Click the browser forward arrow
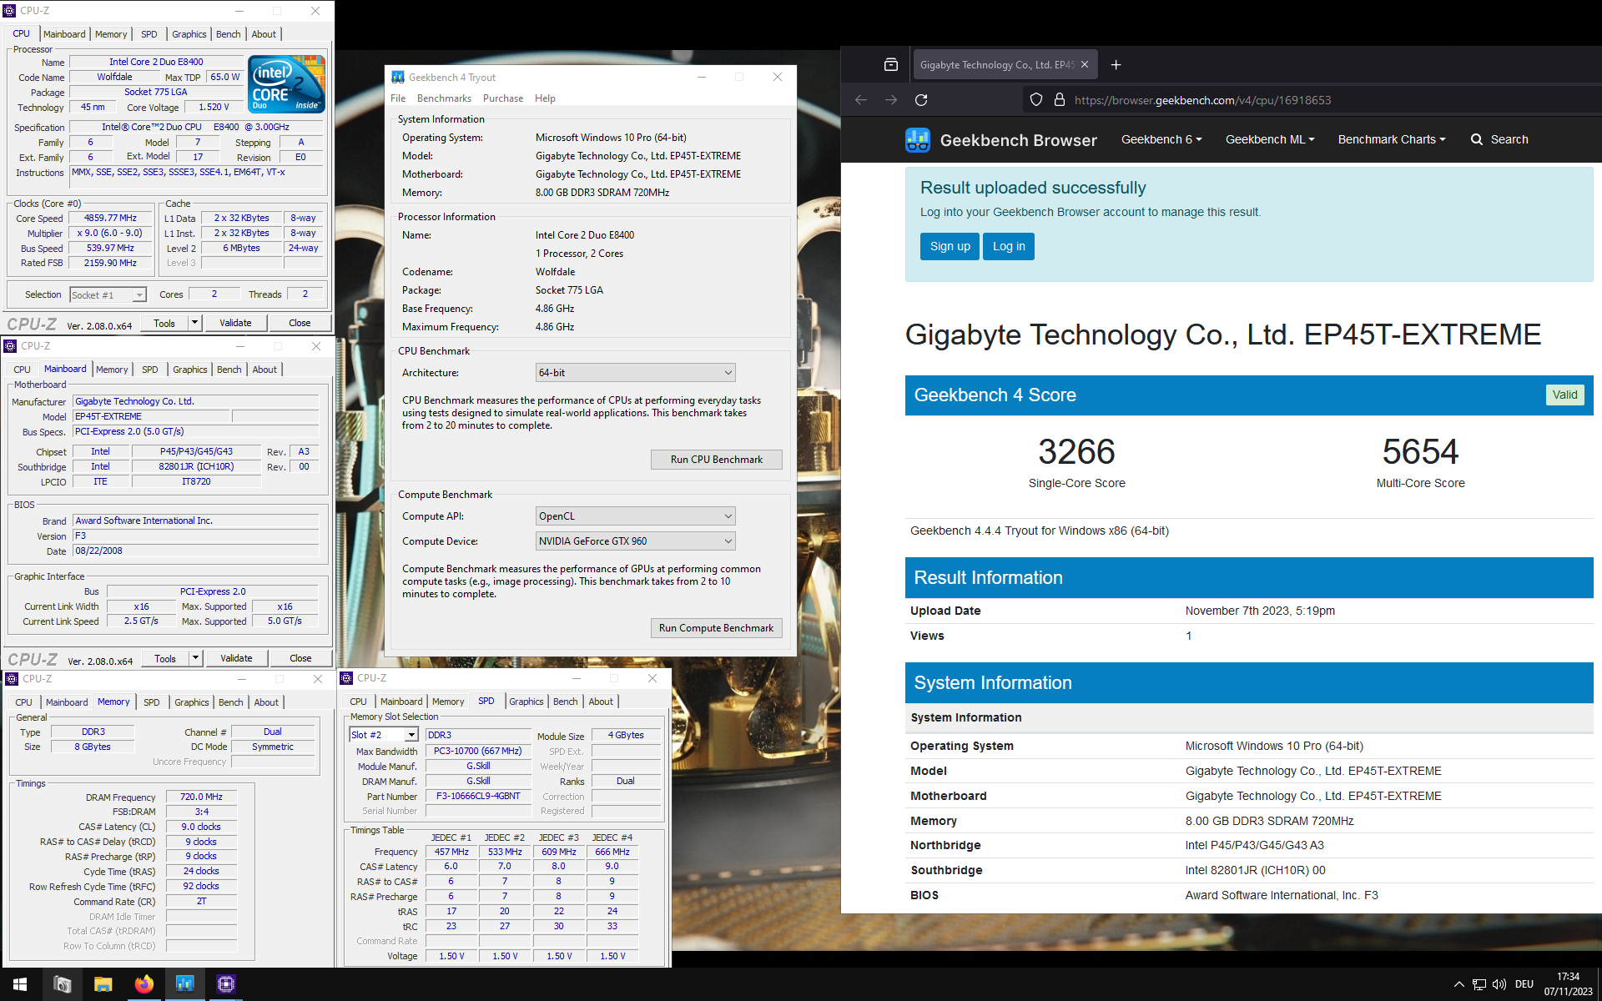1602x1001 pixels. pos(891,100)
